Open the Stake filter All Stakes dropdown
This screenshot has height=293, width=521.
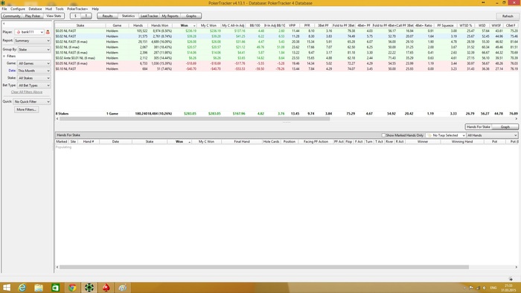(x=34, y=78)
